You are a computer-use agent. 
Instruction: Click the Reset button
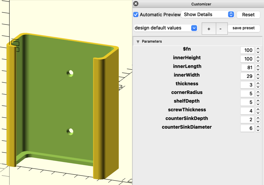click(248, 15)
